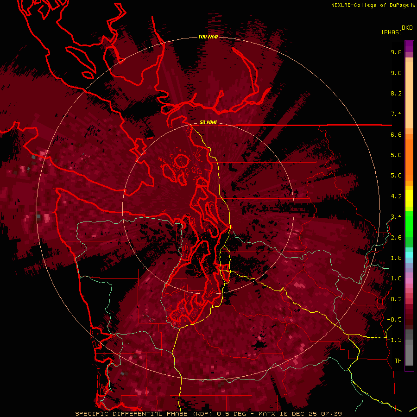Click the gray bottom segment of color bar
The width and height of the screenshot is (417, 417).
(409, 354)
